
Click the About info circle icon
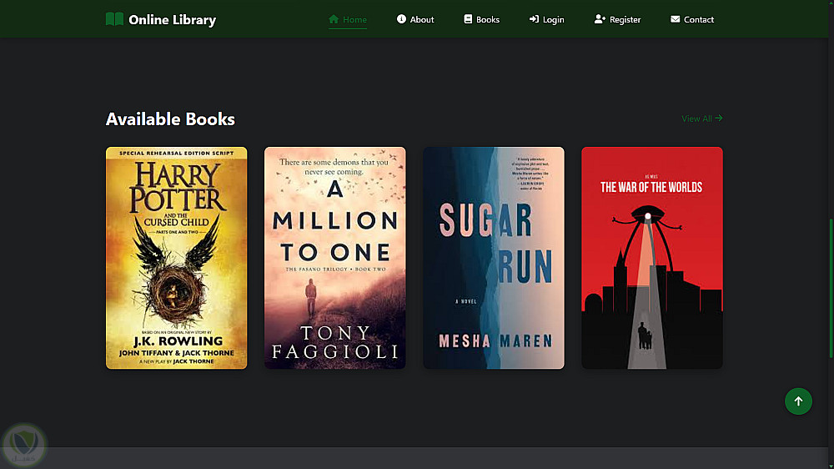(402, 19)
